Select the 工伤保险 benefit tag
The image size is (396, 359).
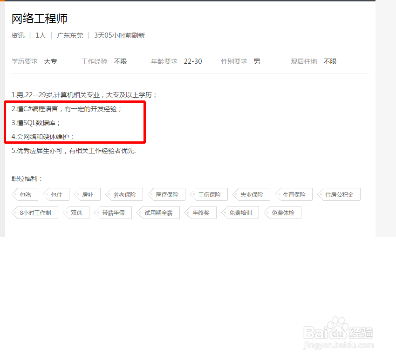pyautogui.click(x=209, y=194)
